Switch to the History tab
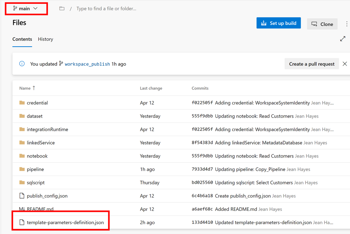350x234 pixels. click(46, 39)
